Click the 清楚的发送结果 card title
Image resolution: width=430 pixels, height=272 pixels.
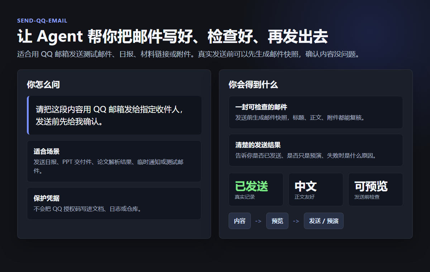258,145
